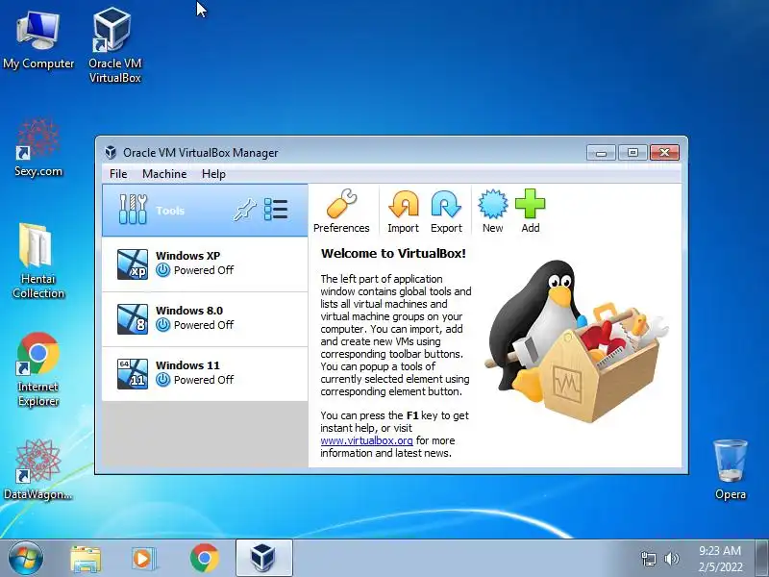The width and height of the screenshot is (769, 577).
Task: Select the My Computer desktop icon
Action: (38, 41)
